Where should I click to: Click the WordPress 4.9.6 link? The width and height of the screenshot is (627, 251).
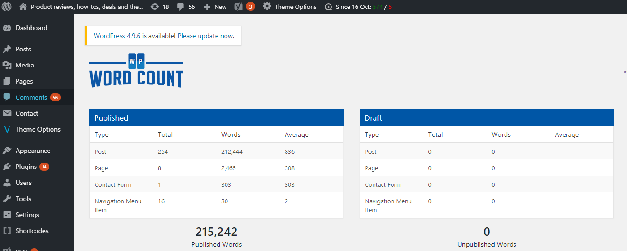coord(117,36)
